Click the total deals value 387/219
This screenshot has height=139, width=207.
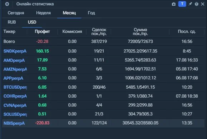click(99, 41)
